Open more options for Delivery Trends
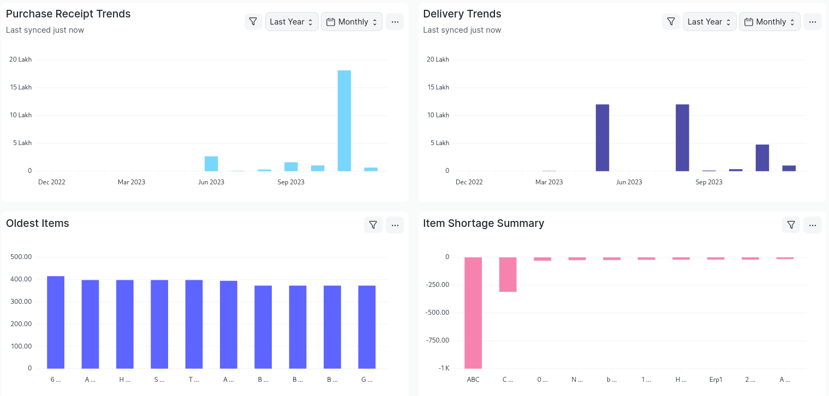This screenshot has width=829, height=396. 813,22
